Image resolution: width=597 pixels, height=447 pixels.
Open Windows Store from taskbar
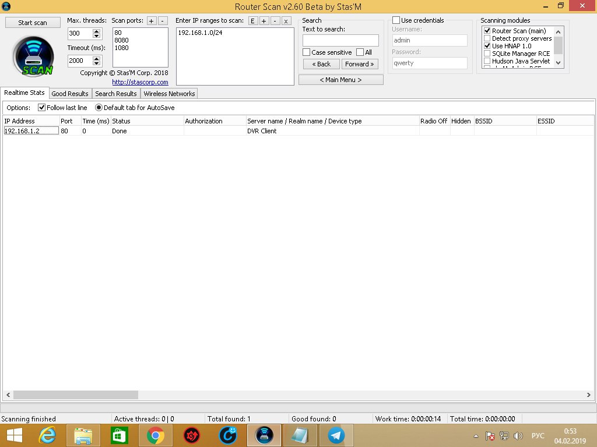point(119,435)
